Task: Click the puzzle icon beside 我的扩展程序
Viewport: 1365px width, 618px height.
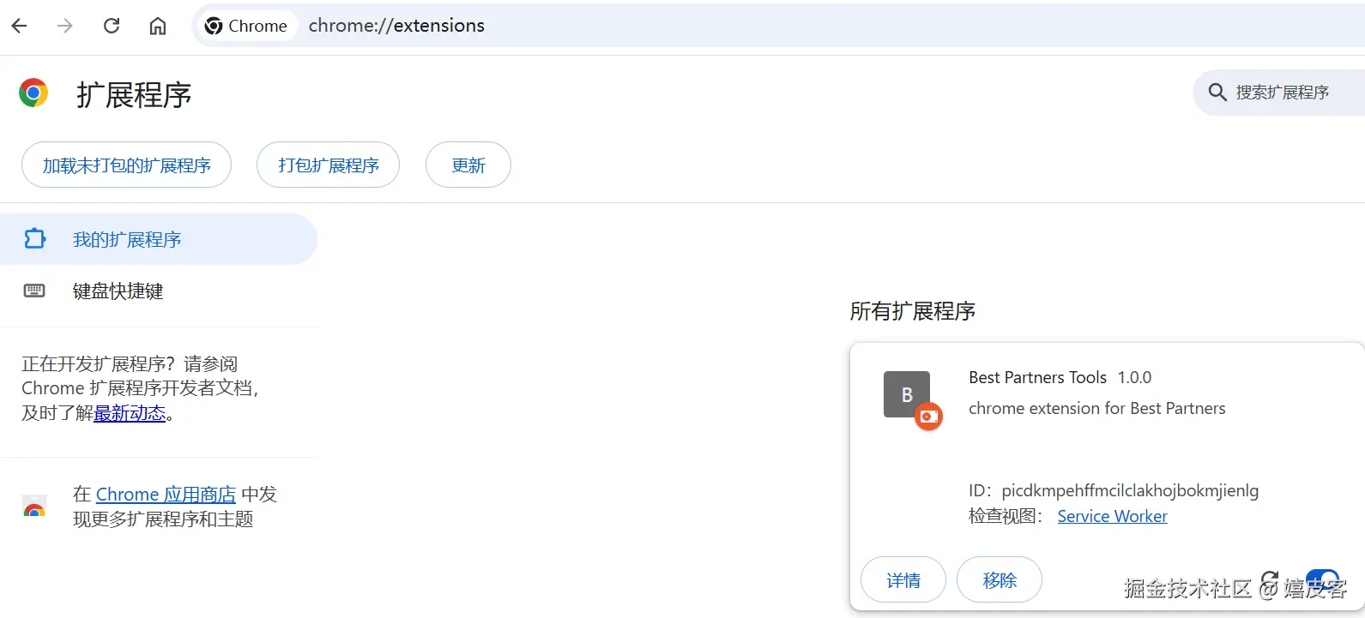Action: (x=34, y=238)
